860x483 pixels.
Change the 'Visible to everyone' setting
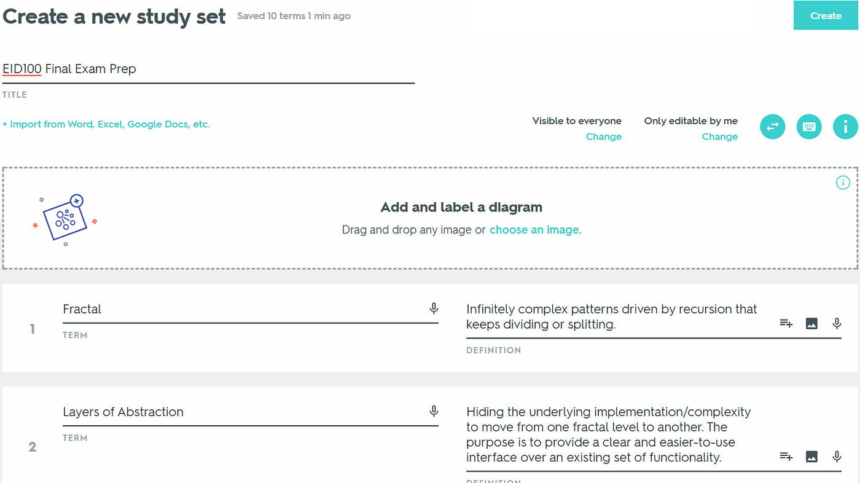[603, 136]
